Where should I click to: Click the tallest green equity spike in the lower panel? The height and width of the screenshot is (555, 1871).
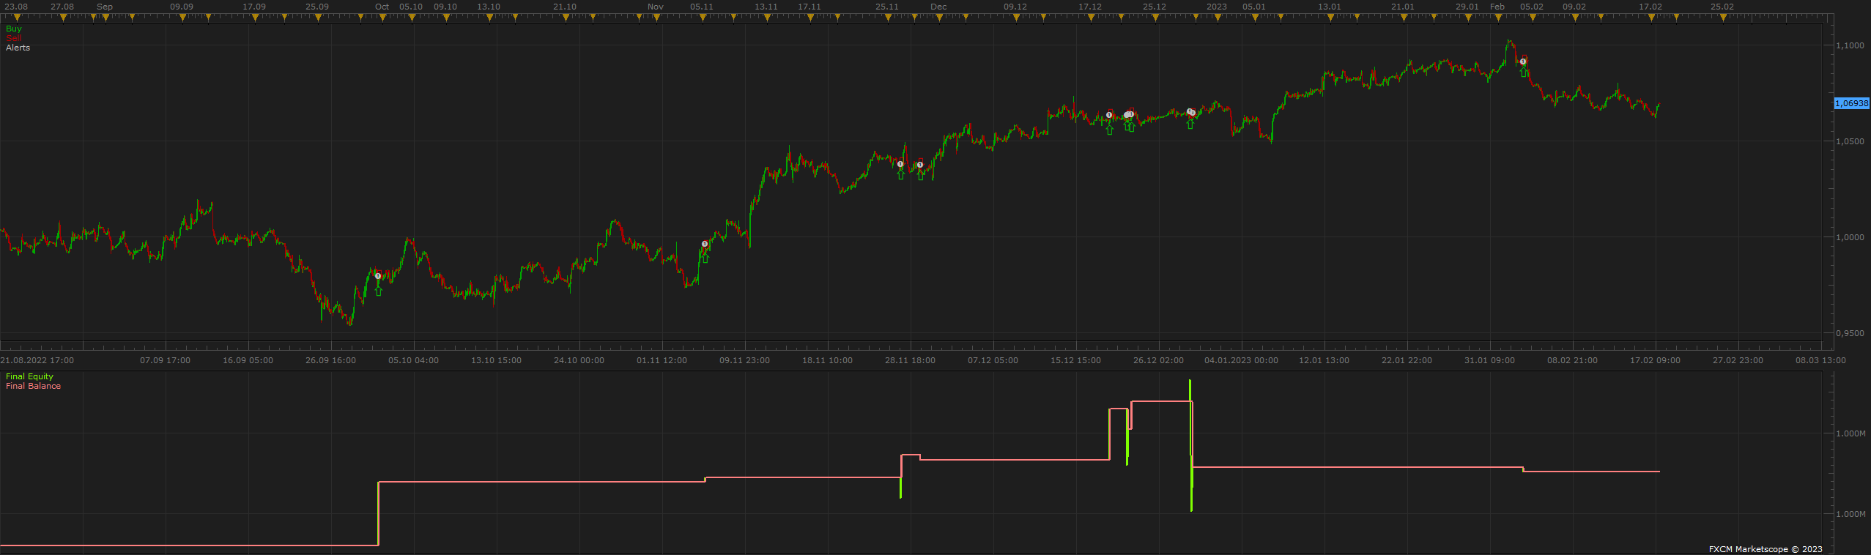pos(1191,445)
